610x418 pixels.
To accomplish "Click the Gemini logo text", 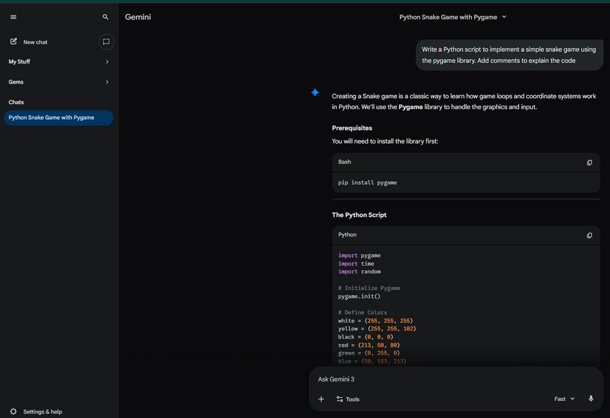I will (x=138, y=17).
